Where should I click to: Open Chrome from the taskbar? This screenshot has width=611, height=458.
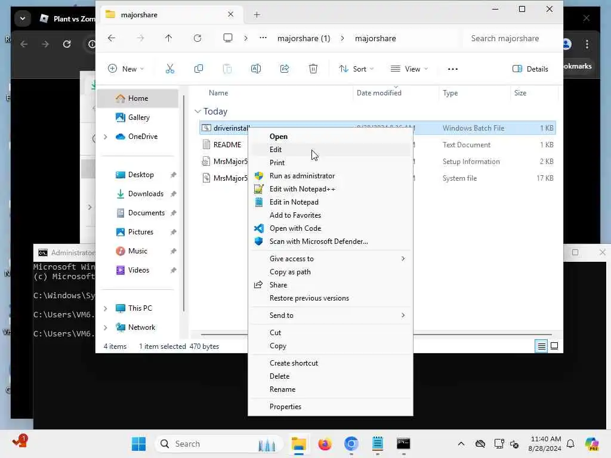coord(351,444)
